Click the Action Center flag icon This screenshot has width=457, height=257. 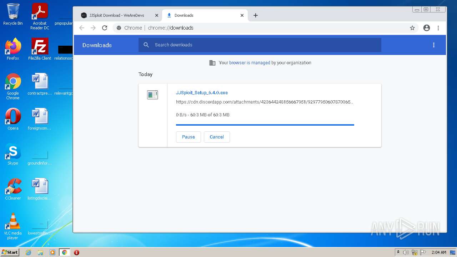click(423, 252)
